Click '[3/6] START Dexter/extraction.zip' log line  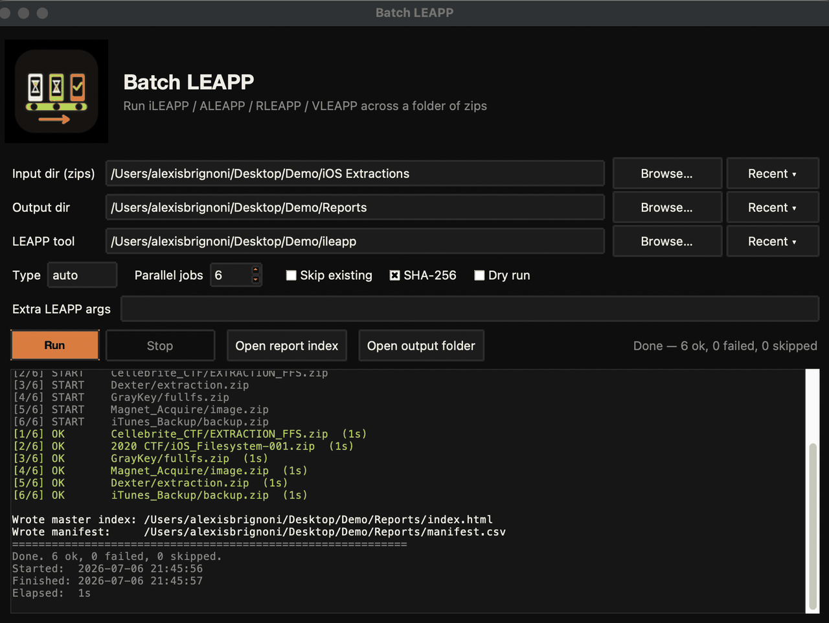coord(131,385)
